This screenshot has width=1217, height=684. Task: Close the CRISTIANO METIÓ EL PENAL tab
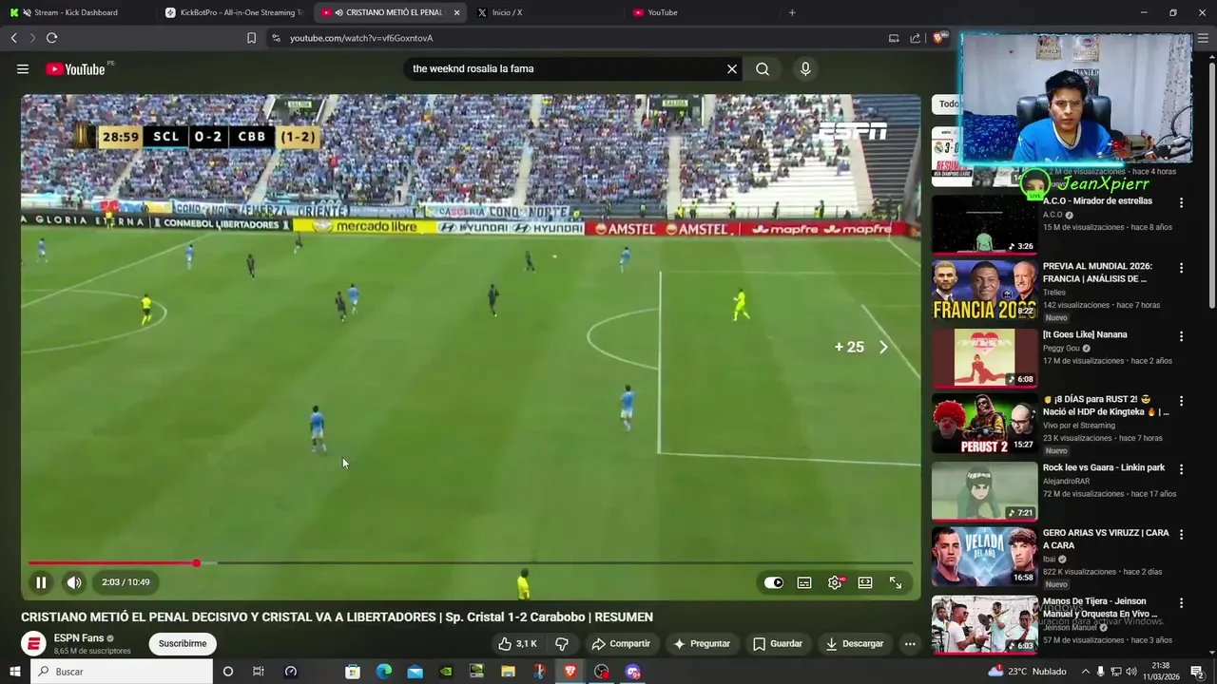457,12
